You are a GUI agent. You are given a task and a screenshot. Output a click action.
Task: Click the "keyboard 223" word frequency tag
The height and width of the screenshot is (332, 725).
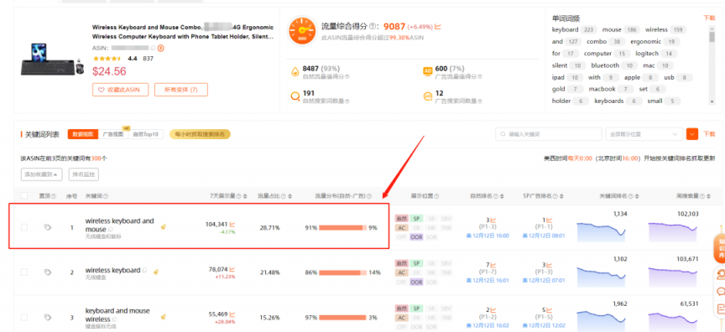pyautogui.click(x=574, y=29)
